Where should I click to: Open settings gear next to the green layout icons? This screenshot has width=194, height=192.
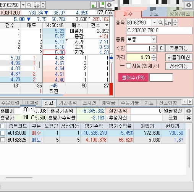(x=109, y=5)
